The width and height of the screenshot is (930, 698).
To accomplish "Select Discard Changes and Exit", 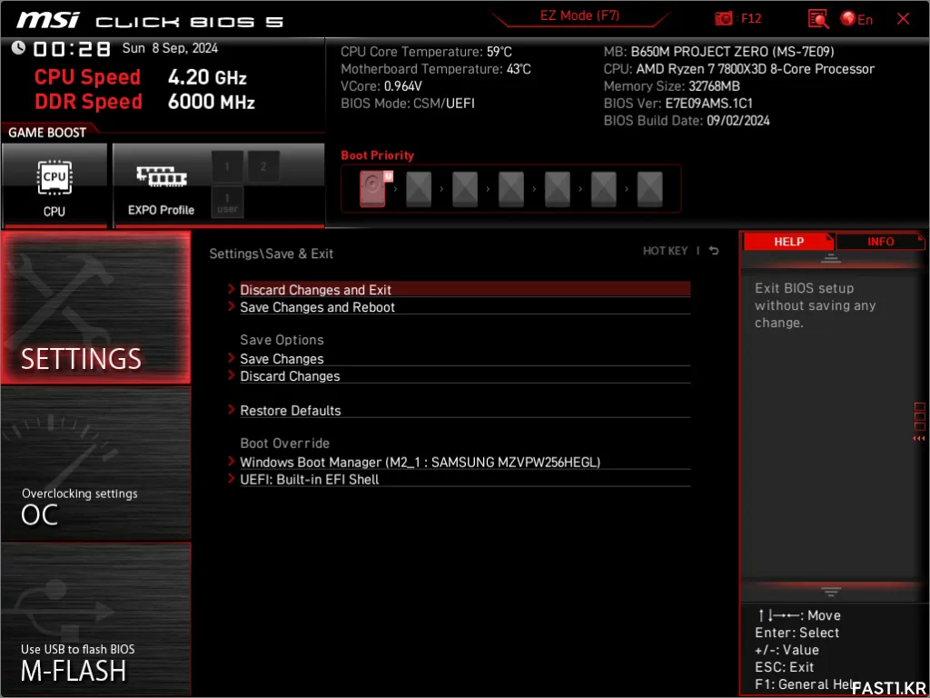I will click(x=465, y=290).
